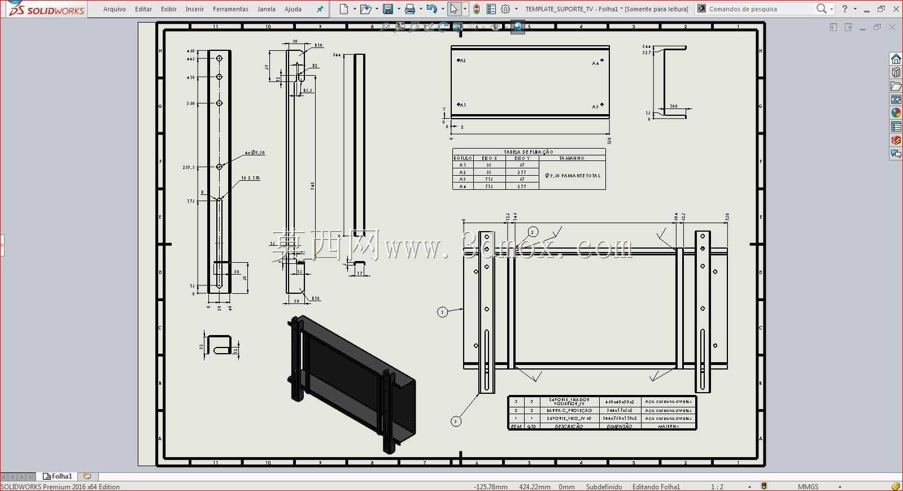Click the Print icon
This screenshot has width=903, height=491.
coord(410,9)
